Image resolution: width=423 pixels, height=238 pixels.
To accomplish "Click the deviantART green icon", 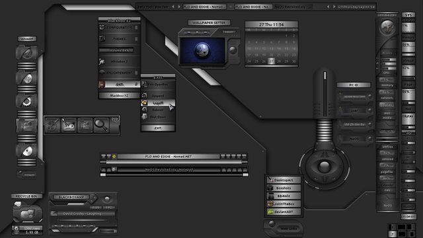I will click(270, 212).
